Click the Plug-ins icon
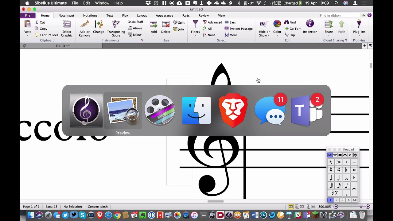 pos(359,24)
